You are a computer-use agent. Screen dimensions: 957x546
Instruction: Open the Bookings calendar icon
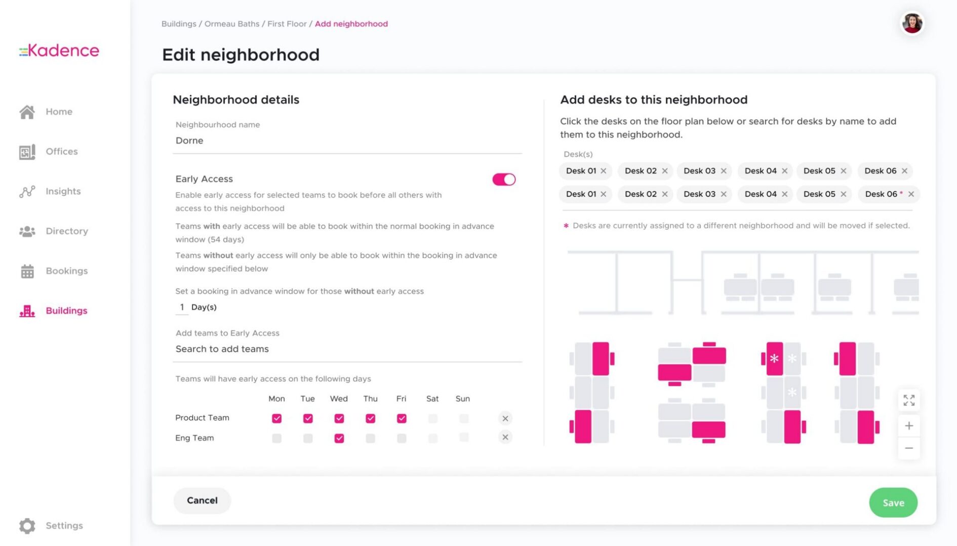(x=27, y=271)
